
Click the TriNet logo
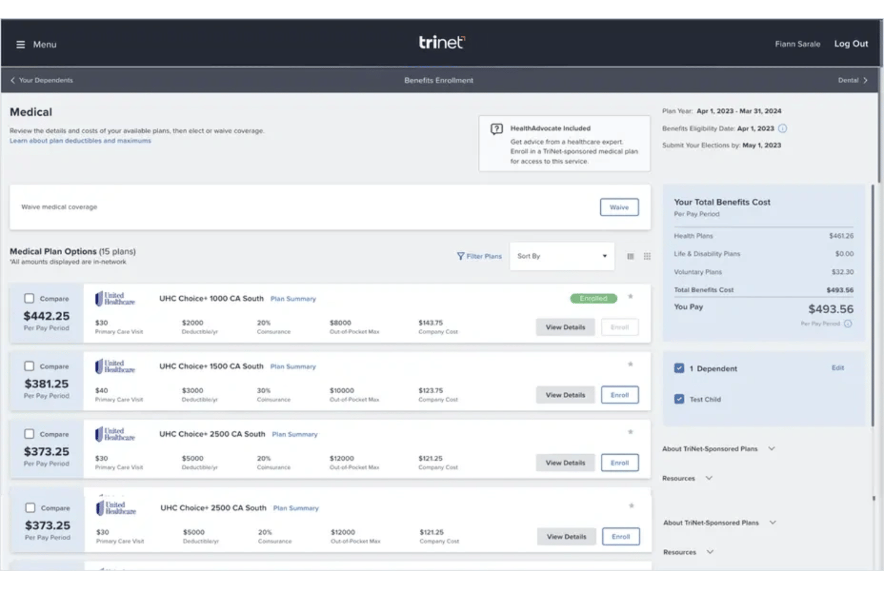[441, 42]
